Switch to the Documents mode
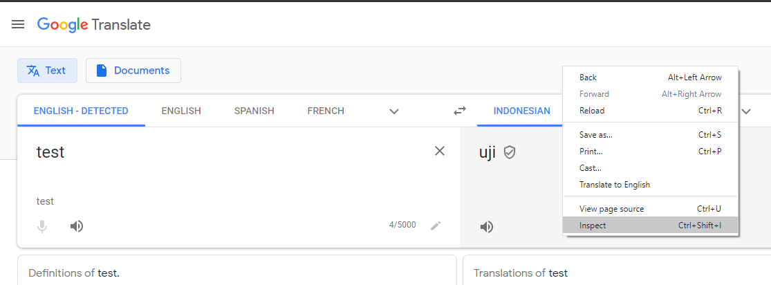 click(133, 71)
